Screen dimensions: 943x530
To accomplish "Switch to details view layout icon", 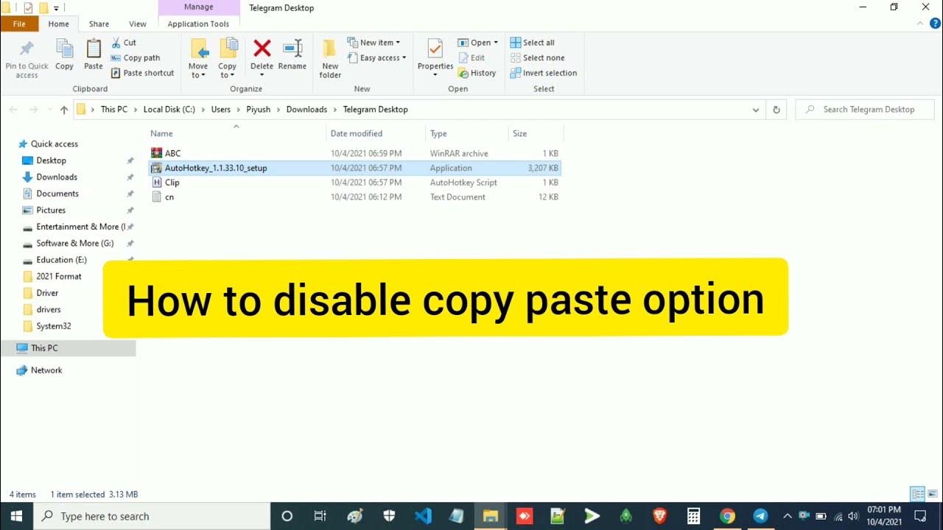I will point(917,494).
